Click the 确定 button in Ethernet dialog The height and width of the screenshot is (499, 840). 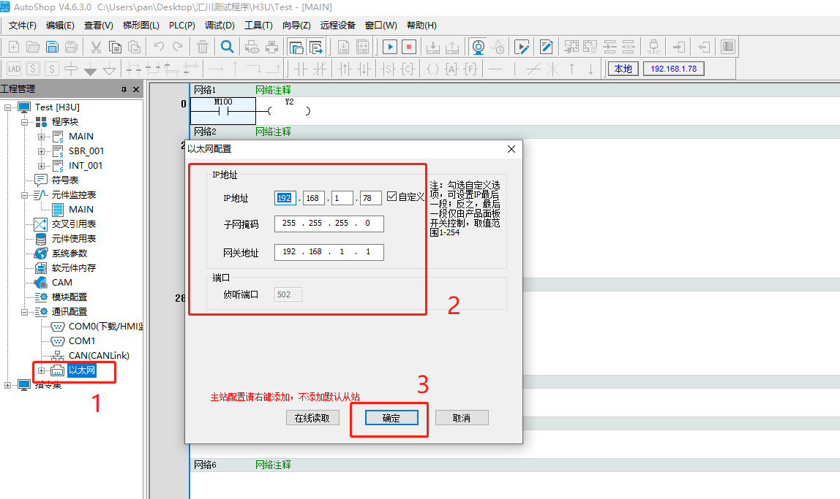pyautogui.click(x=391, y=418)
